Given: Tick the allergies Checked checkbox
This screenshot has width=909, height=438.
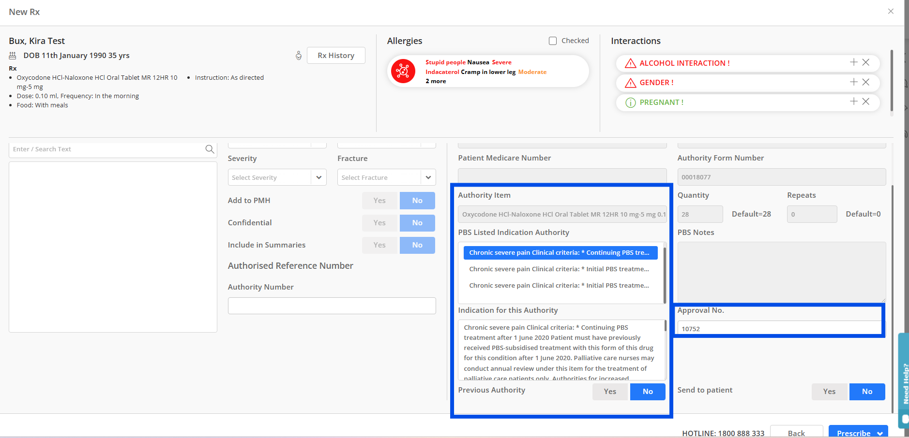Looking at the screenshot, I should tap(553, 41).
